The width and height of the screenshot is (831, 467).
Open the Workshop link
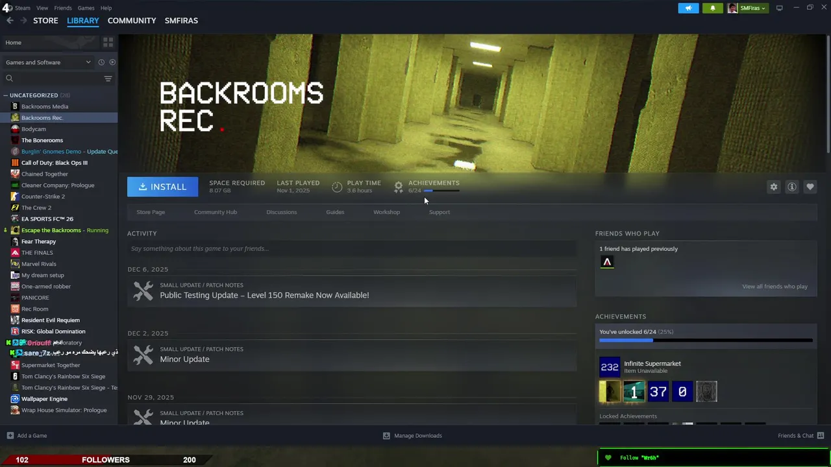coord(386,212)
